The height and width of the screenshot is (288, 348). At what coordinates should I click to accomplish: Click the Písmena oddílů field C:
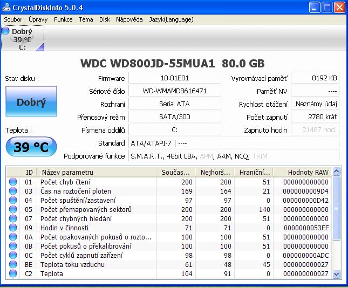[x=175, y=130]
